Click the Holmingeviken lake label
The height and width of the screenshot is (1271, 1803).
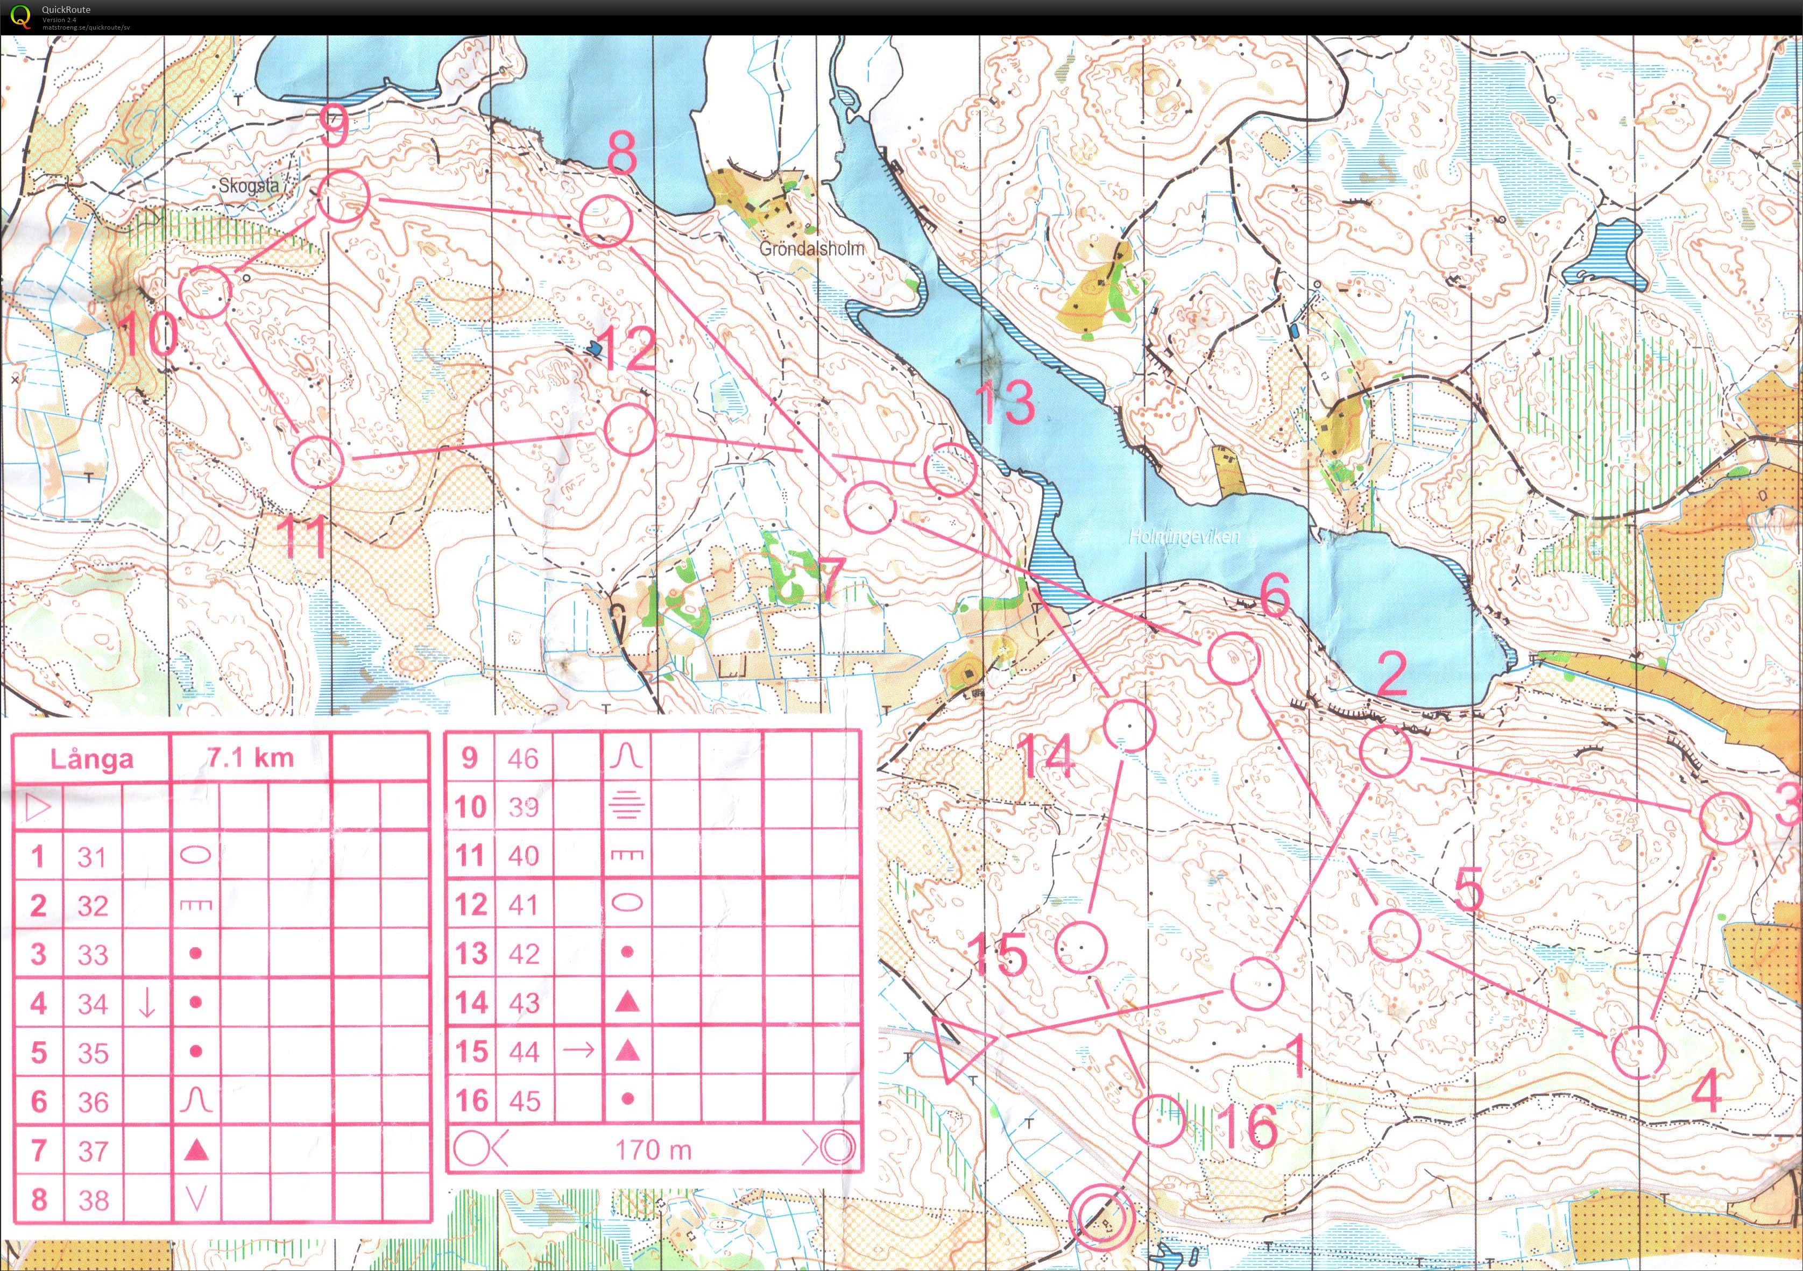pos(1183,538)
